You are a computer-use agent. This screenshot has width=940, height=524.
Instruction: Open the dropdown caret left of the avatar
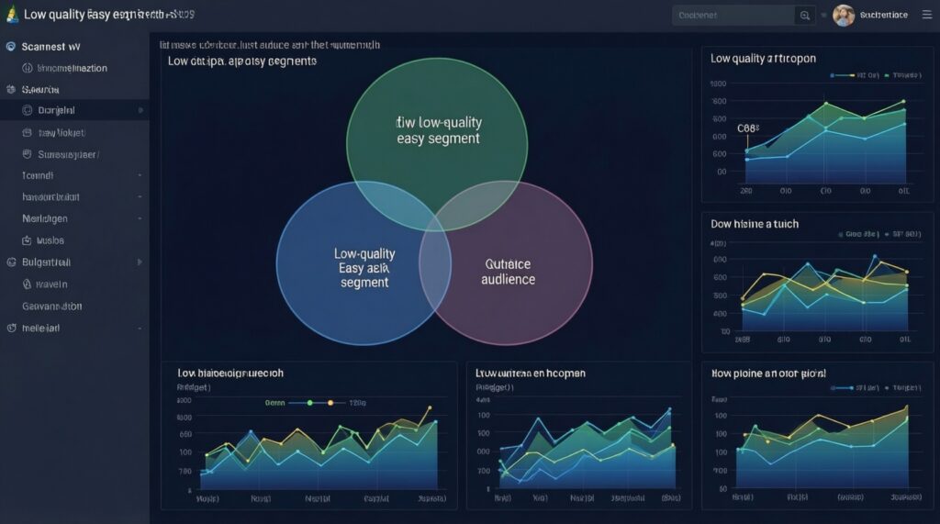point(825,16)
